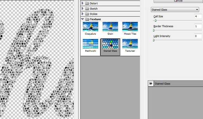Collapse the Texture filter folder

point(82,19)
